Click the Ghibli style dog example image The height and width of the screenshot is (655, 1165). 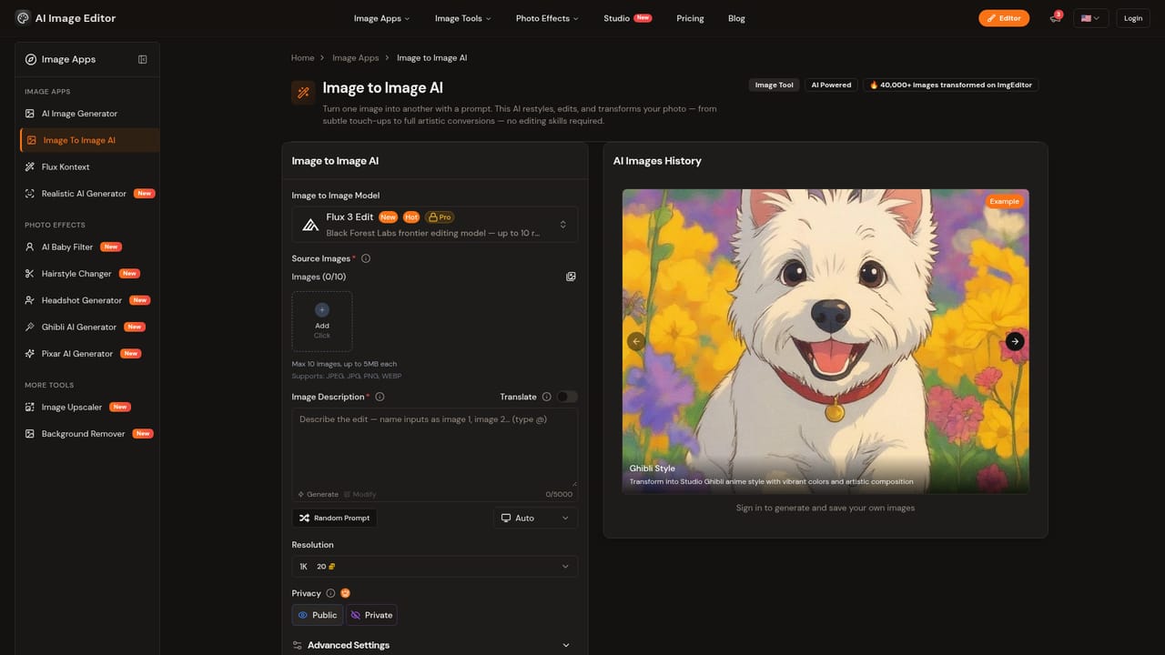(826, 341)
